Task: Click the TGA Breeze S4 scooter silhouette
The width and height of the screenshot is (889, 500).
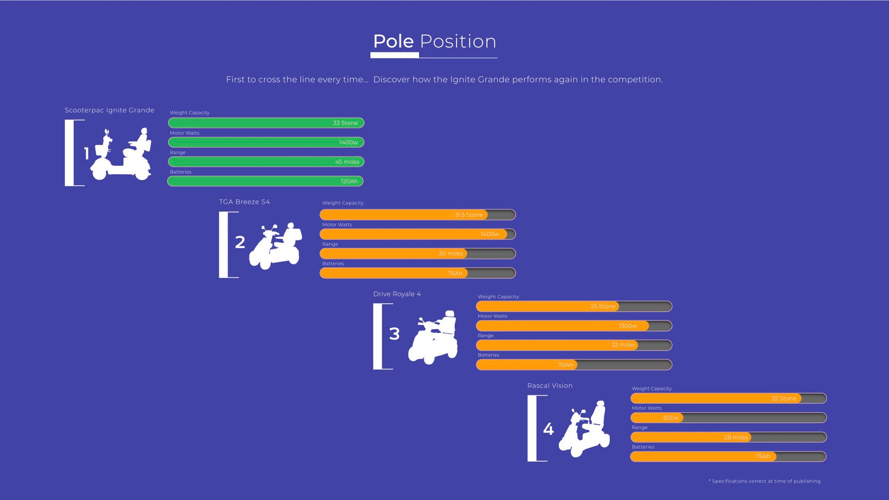Action: (x=276, y=246)
